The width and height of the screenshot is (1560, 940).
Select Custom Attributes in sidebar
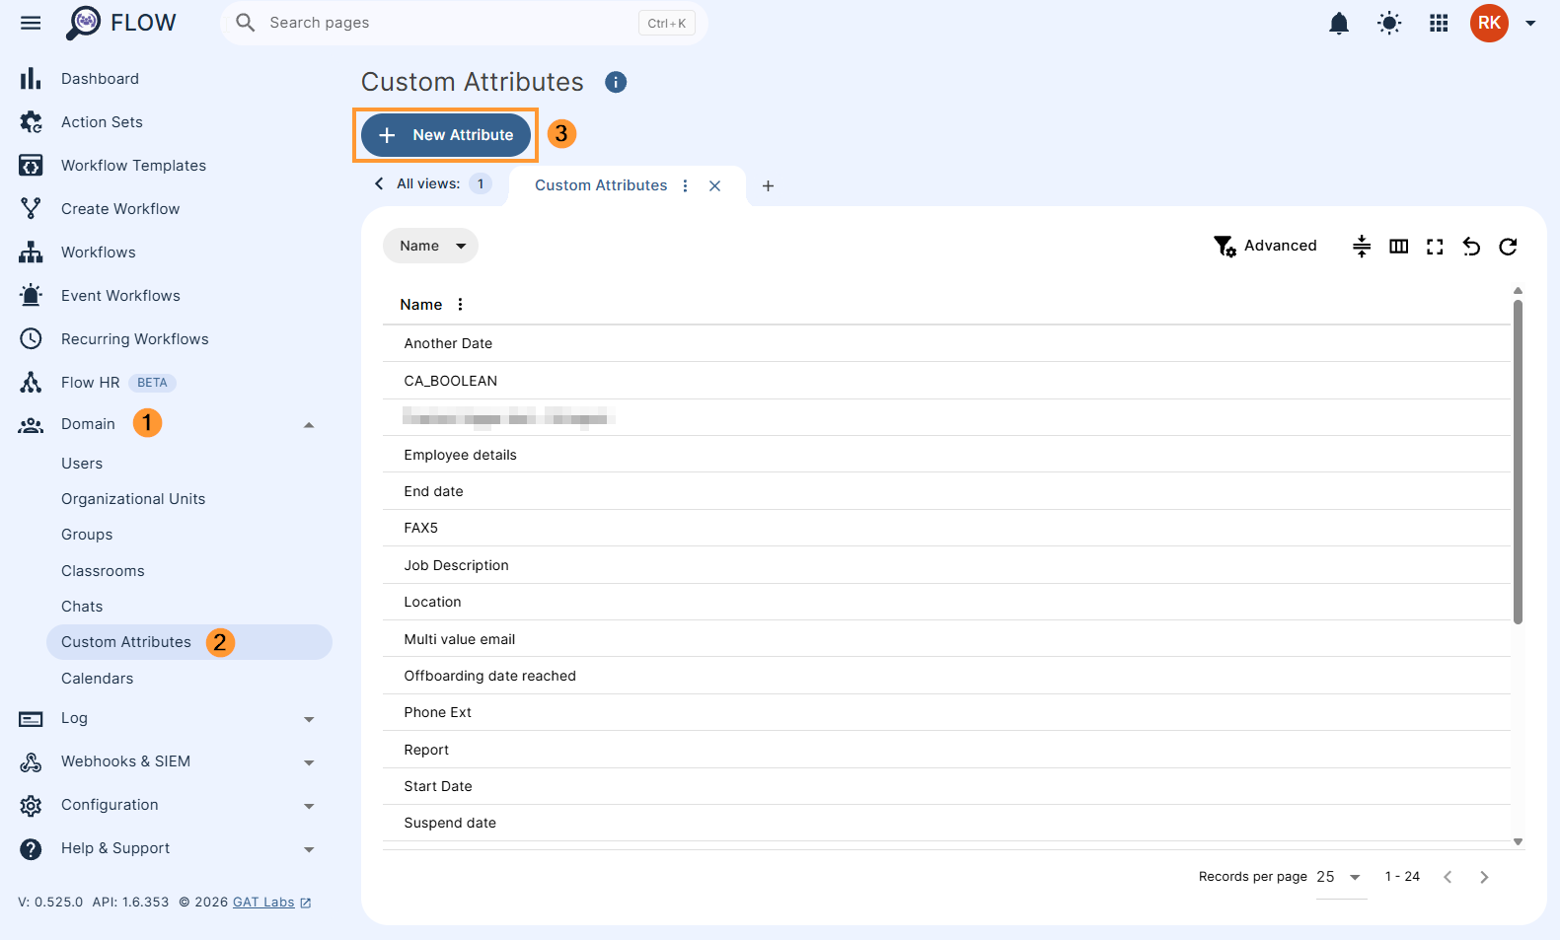pos(189,642)
